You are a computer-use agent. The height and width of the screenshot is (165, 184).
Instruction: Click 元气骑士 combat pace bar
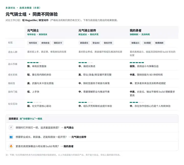click(34, 63)
